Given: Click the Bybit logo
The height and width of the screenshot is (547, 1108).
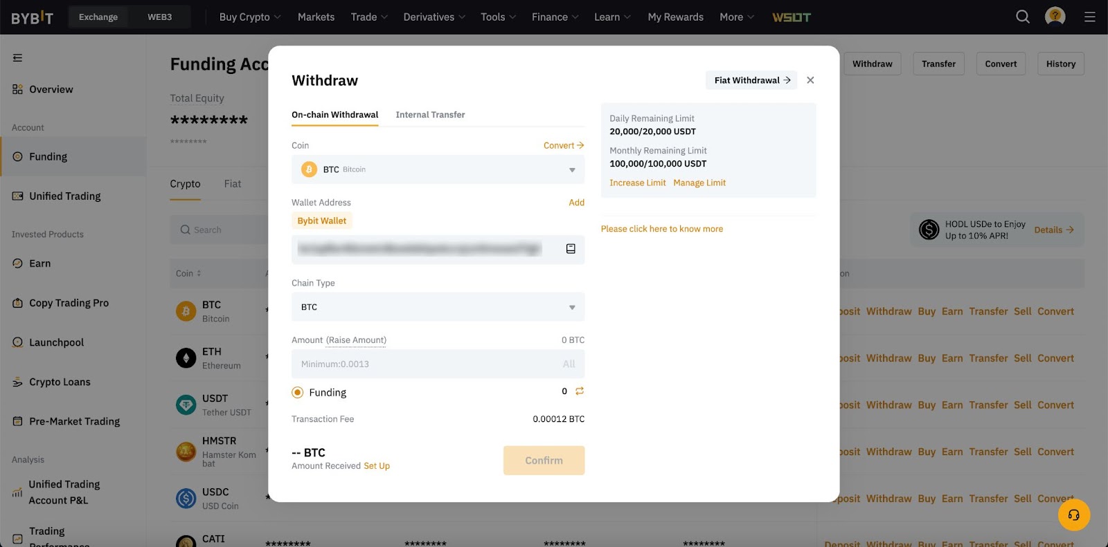Looking at the screenshot, I should pos(32,17).
